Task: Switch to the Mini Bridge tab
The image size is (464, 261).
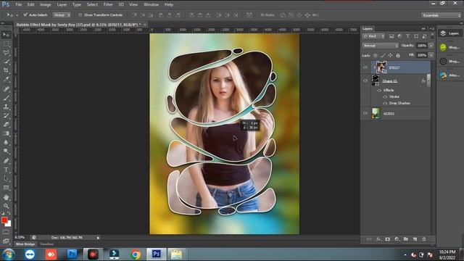Action: click(25, 244)
